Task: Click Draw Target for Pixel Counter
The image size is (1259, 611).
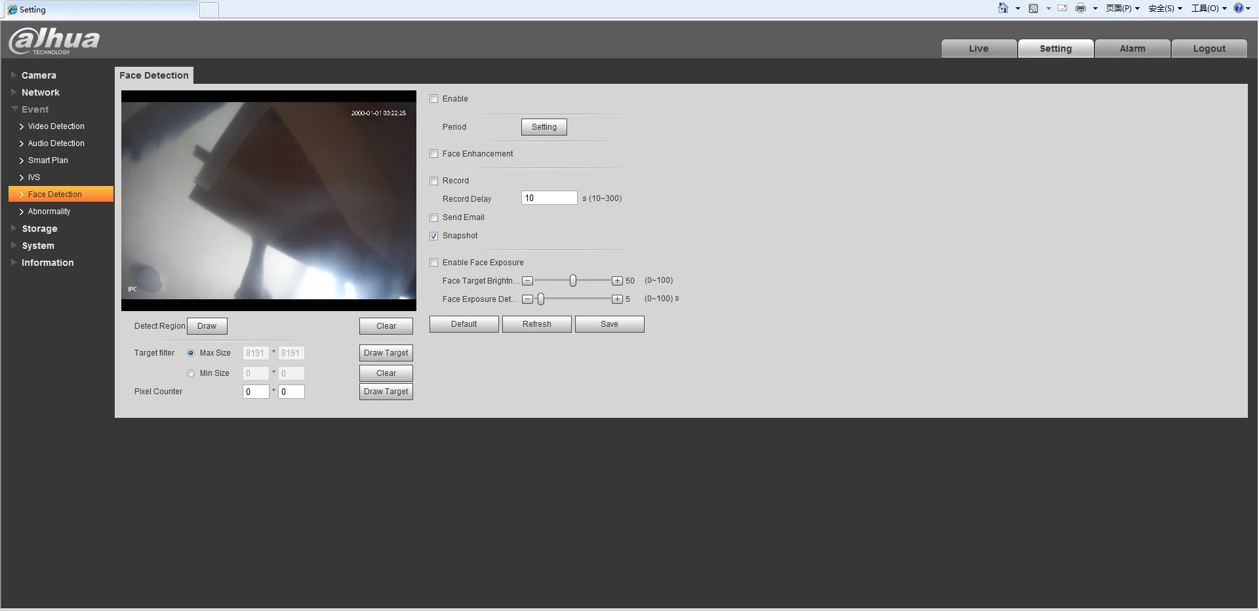Action: 386,392
